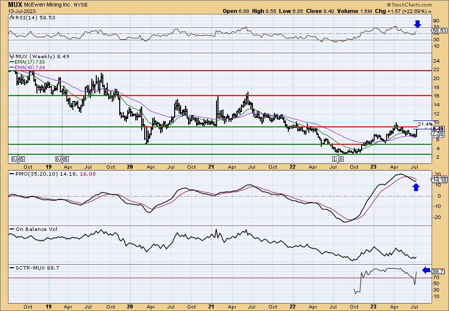This screenshot has height=311, width=449.
Task: Click the 90 level on the RSI axis
Action: 437,21
